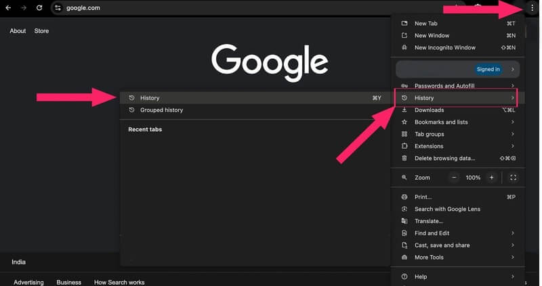Expand the Extensions chevron
The width and height of the screenshot is (542, 286).
tap(513, 146)
